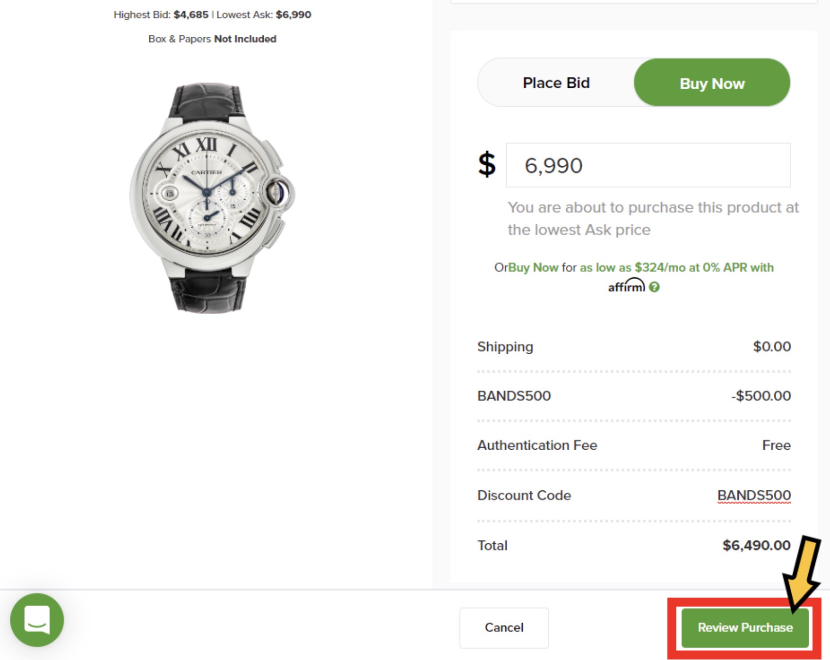Click the Cartier watch product image
Viewport: 830px width, 660px height.
point(211,198)
